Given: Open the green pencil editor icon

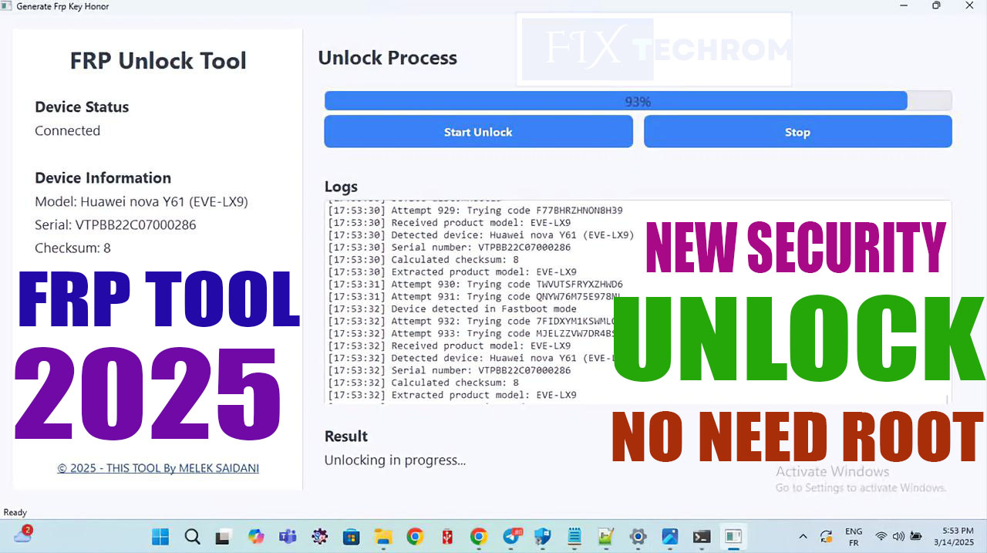Looking at the screenshot, I should pyautogui.click(x=605, y=536).
